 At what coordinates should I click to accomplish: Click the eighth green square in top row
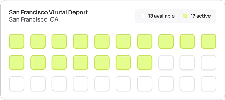(166, 41)
